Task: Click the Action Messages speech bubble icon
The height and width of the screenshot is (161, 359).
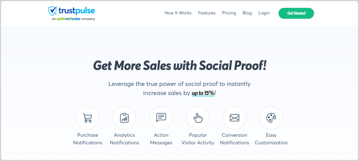Action: point(161,118)
